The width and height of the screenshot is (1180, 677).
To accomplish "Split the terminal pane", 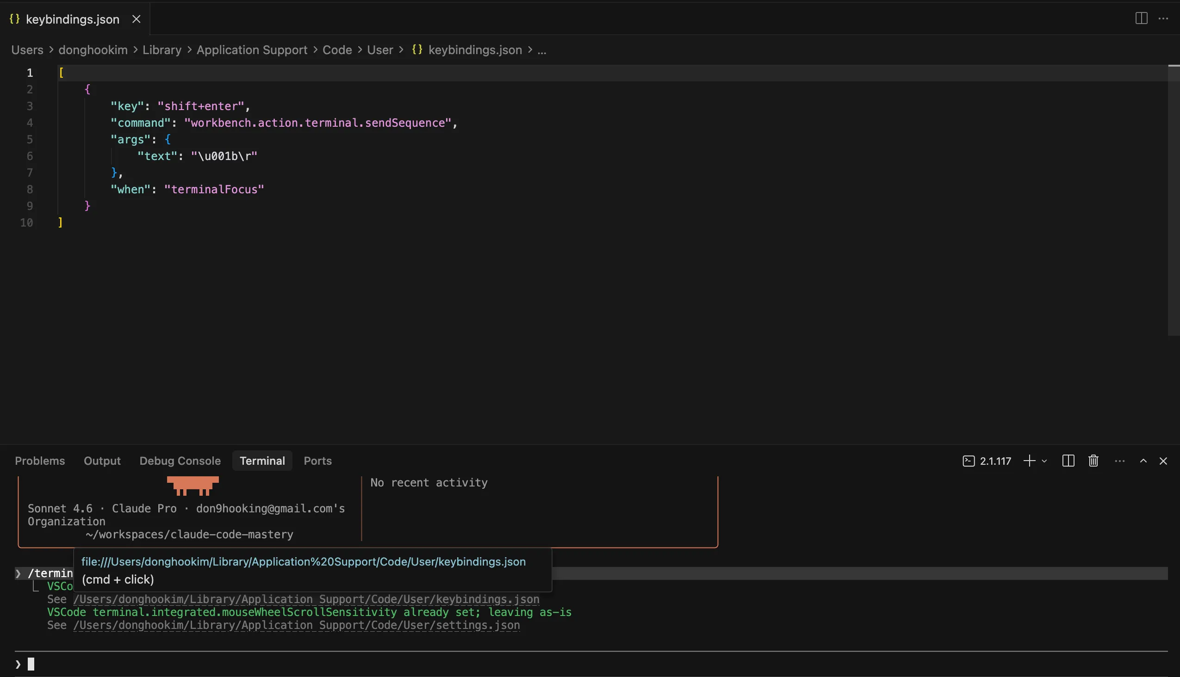I will (1068, 461).
